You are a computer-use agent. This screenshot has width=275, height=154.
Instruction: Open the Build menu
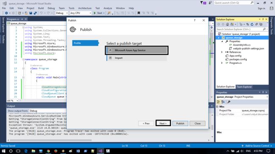41,8
